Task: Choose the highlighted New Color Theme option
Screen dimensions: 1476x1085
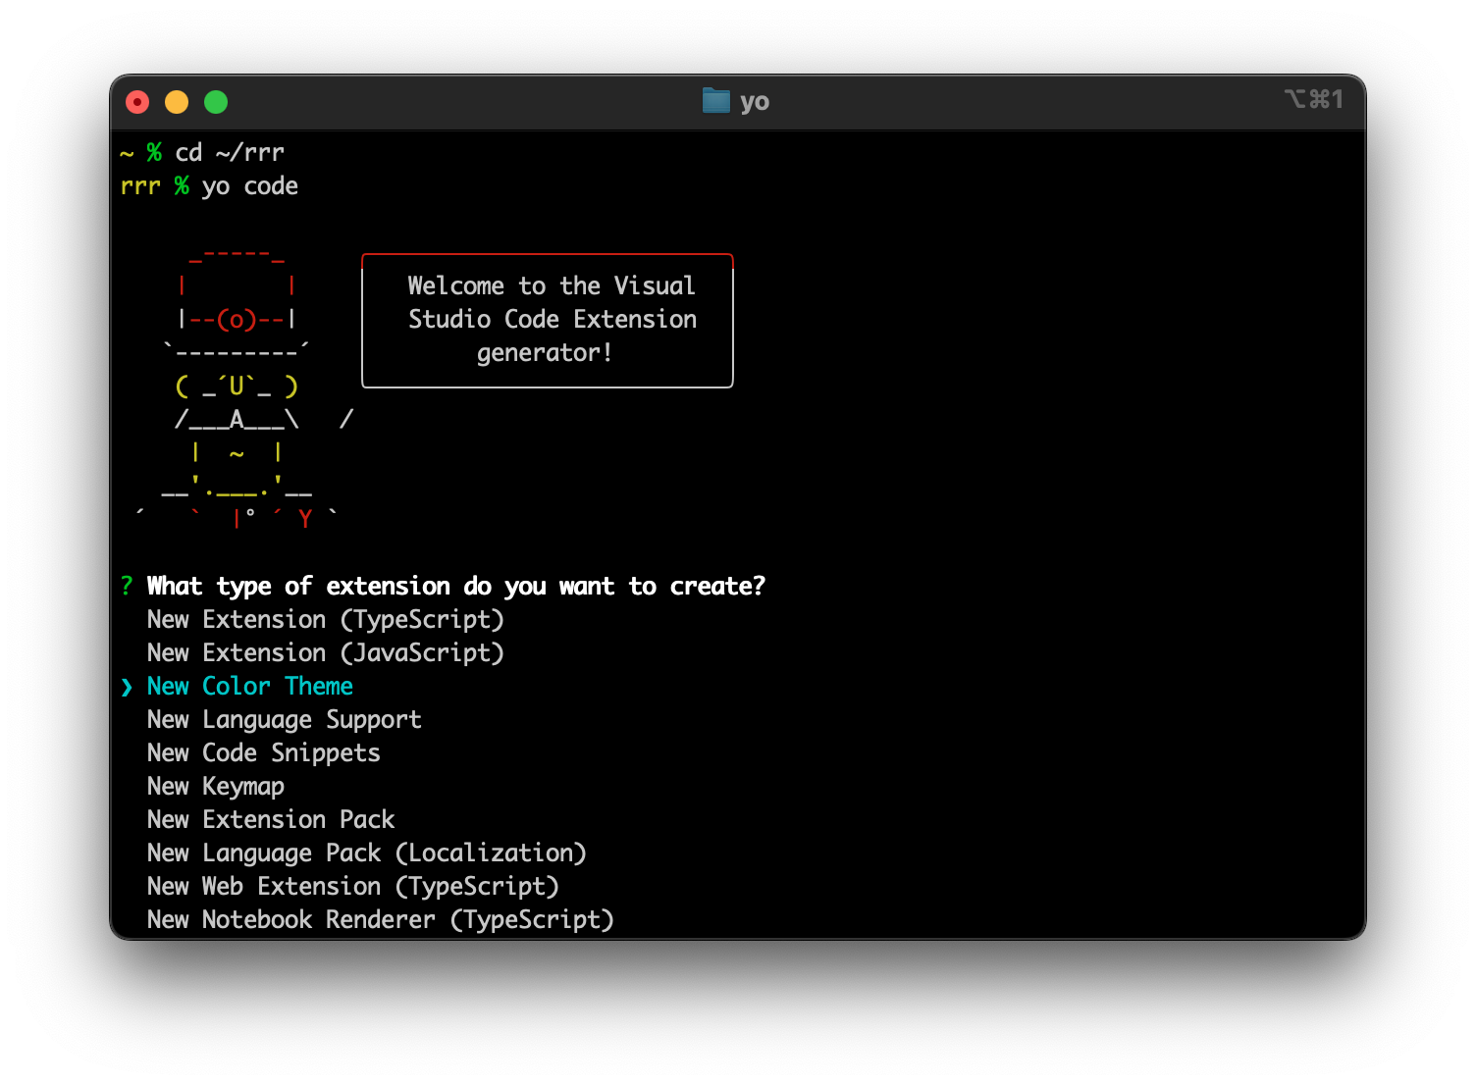Action: coord(250,687)
